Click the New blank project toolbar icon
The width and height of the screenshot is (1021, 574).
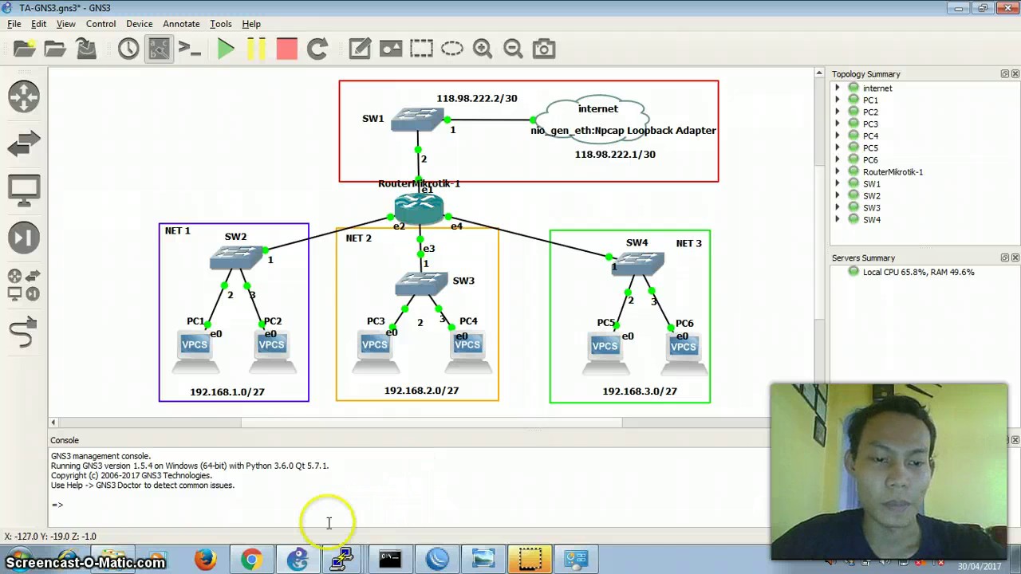[25, 49]
